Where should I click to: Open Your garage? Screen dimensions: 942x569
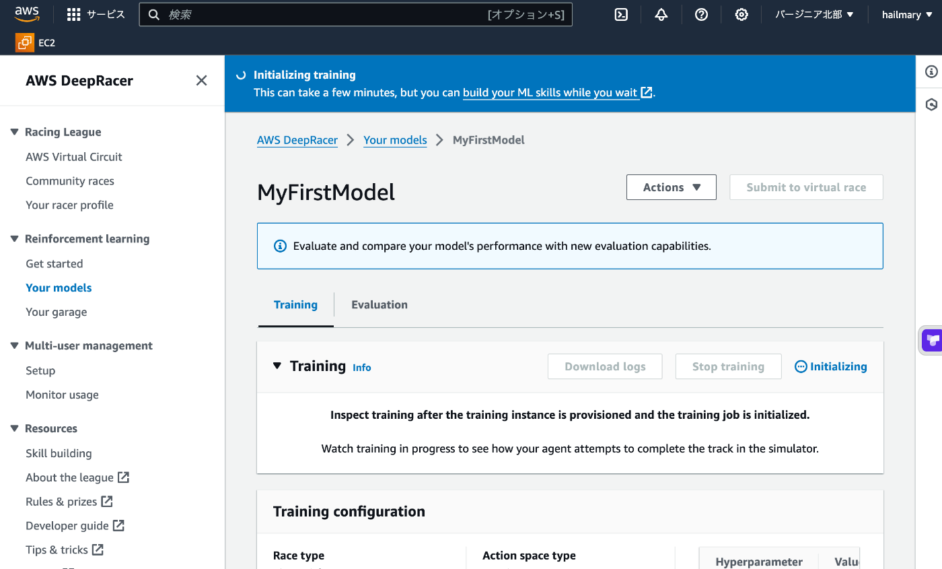click(x=57, y=312)
